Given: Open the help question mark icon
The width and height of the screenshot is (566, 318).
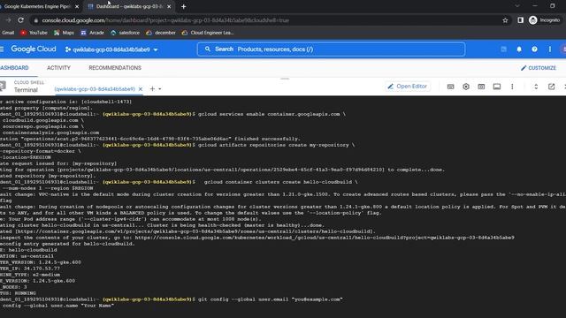Looking at the screenshot, I should pos(534,49).
